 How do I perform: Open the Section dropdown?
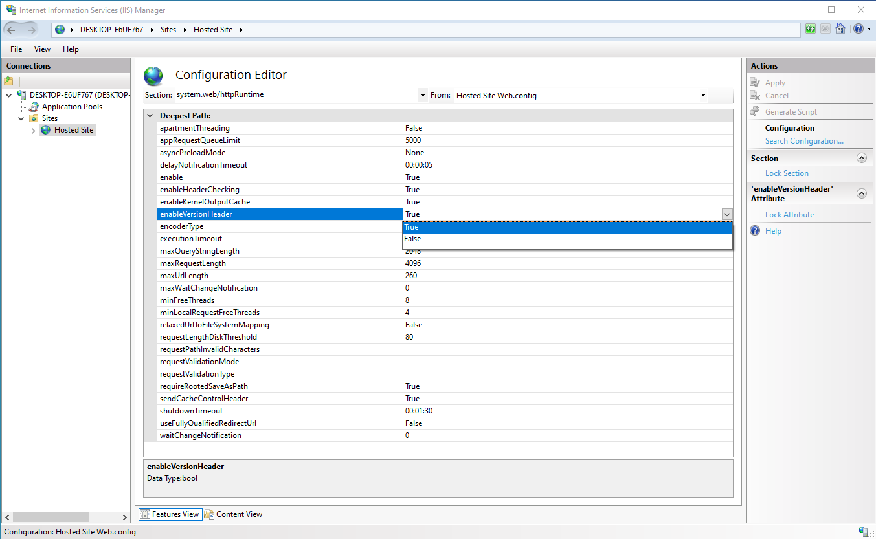point(423,95)
